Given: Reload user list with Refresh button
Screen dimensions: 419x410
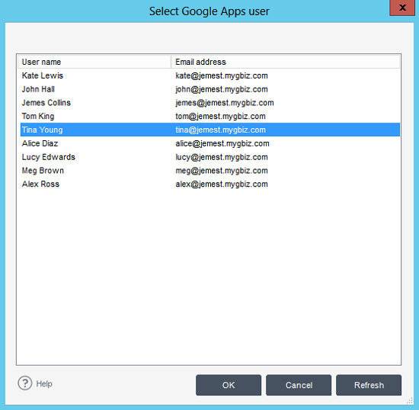Looking at the screenshot, I should (x=369, y=385).
